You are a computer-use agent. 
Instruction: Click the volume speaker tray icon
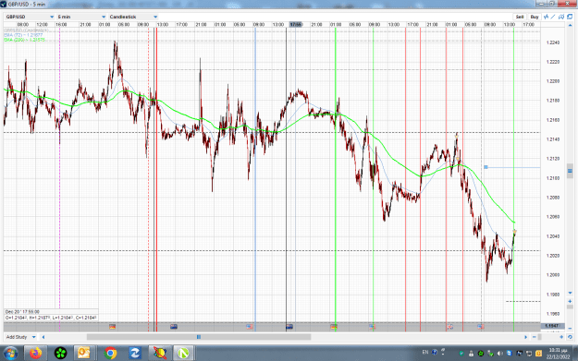[x=500, y=354]
